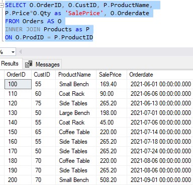This screenshot has width=193, height=185.
Task: Click OrderID cell 120
Action: pyautogui.click(x=18, y=103)
